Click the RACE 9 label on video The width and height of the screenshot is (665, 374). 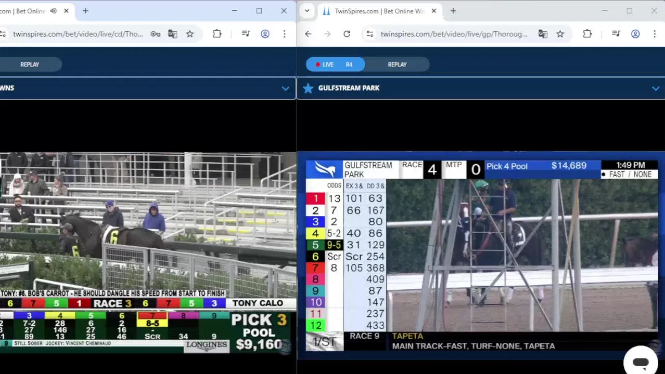[x=364, y=336]
